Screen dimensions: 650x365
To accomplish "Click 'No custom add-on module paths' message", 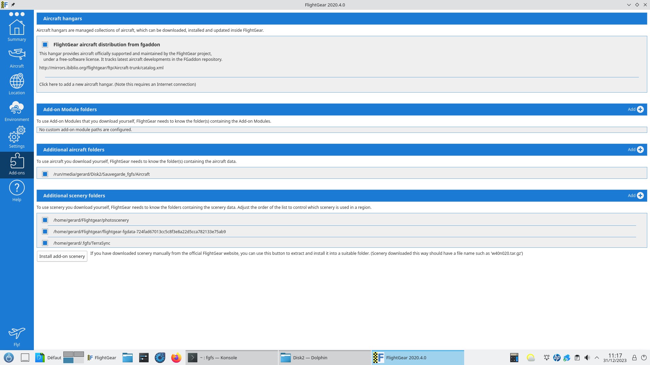I will pyautogui.click(x=86, y=130).
